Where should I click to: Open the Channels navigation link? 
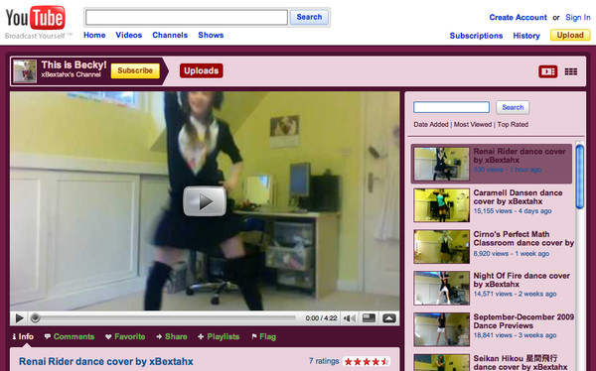point(170,35)
